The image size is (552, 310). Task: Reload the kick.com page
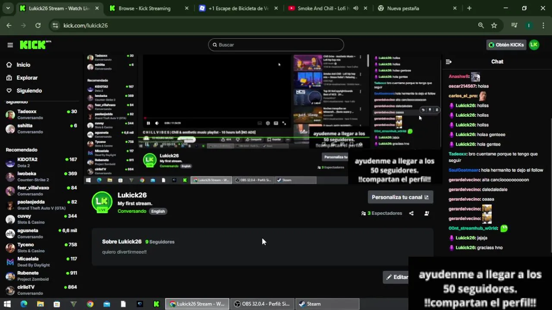pyautogui.click(x=38, y=25)
